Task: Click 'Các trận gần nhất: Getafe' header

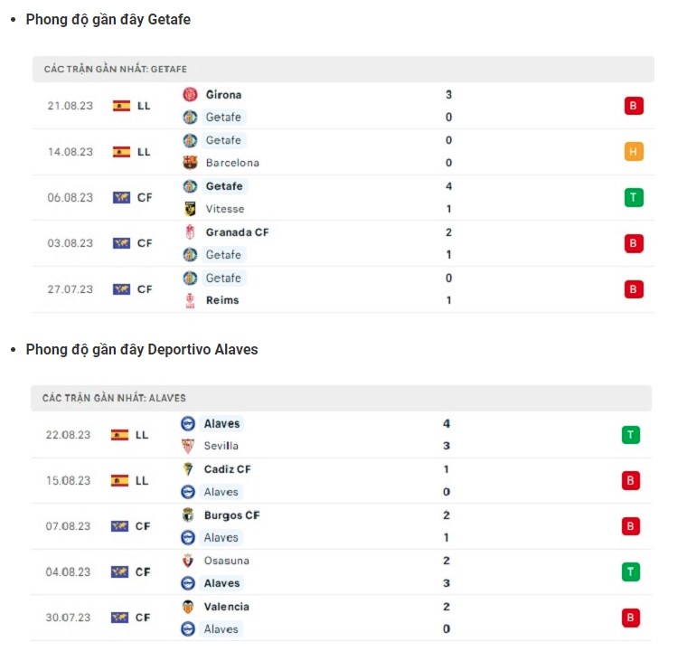Action: tap(116, 70)
